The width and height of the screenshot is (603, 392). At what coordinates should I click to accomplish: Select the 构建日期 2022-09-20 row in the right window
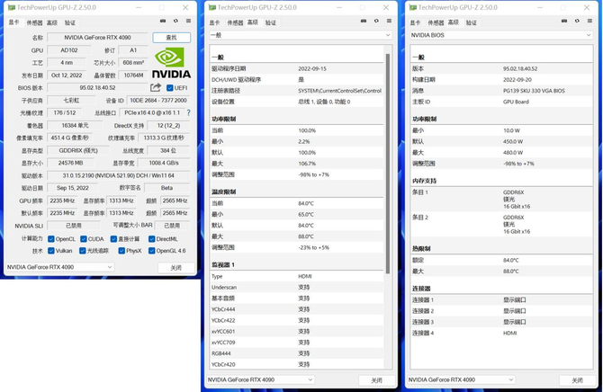click(501, 79)
